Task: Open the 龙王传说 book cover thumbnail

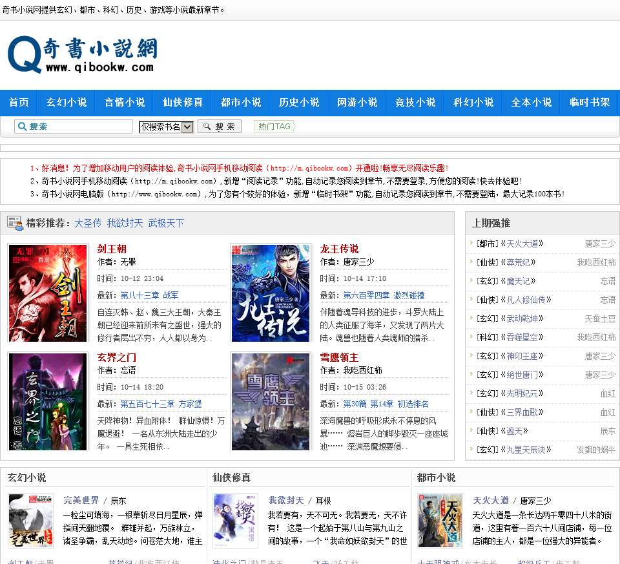Action: point(271,293)
